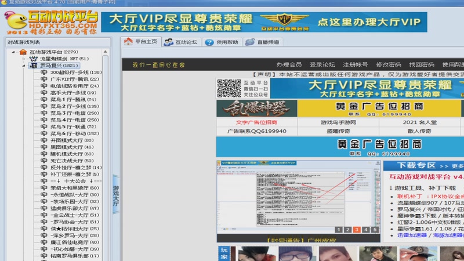Select room 丽江佰佳电竞厅 (40)

[75, 242]
